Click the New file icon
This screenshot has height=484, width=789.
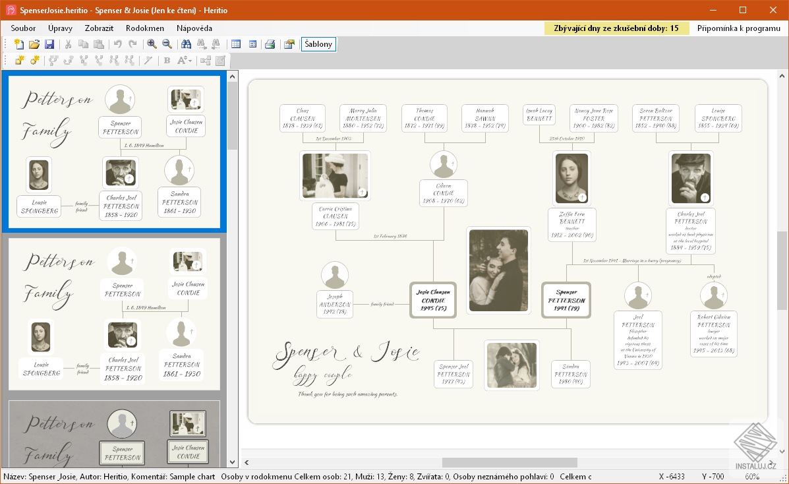18,44
